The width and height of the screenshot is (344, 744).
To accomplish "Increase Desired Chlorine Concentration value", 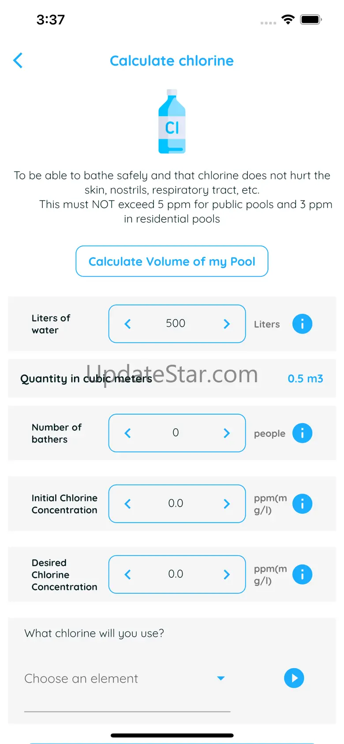I will [x=227, y=574].
